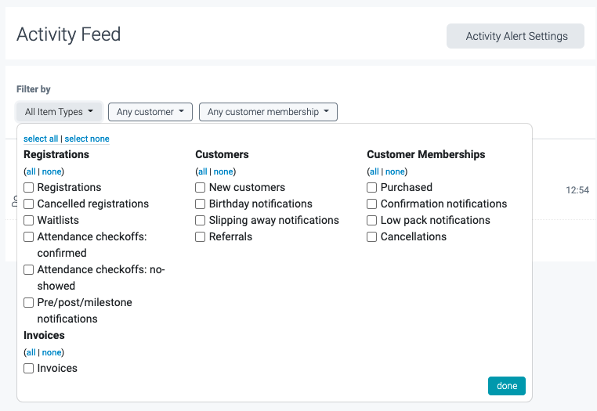Screen dimensions: 597x411
Task: Open Any customer membership dropdown
Action: (268, 112)
